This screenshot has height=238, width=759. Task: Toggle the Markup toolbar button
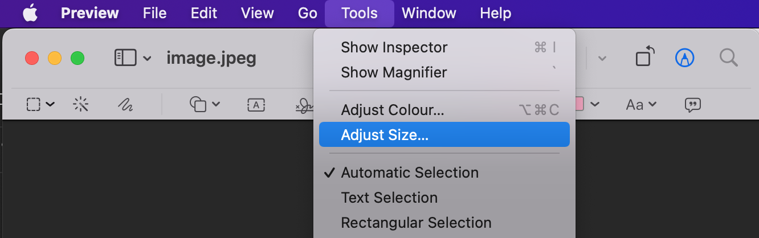[684, 58]
